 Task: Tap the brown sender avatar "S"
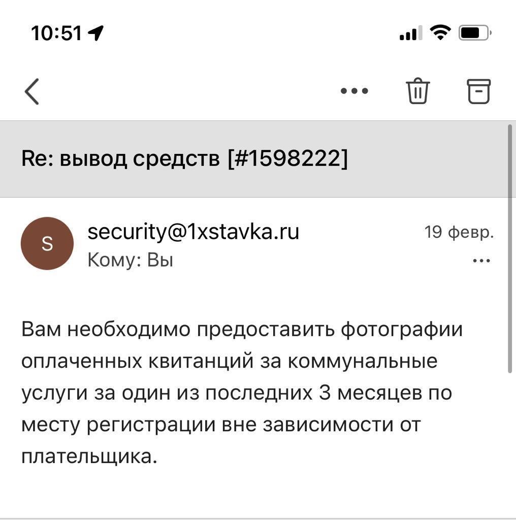[47, 244]
